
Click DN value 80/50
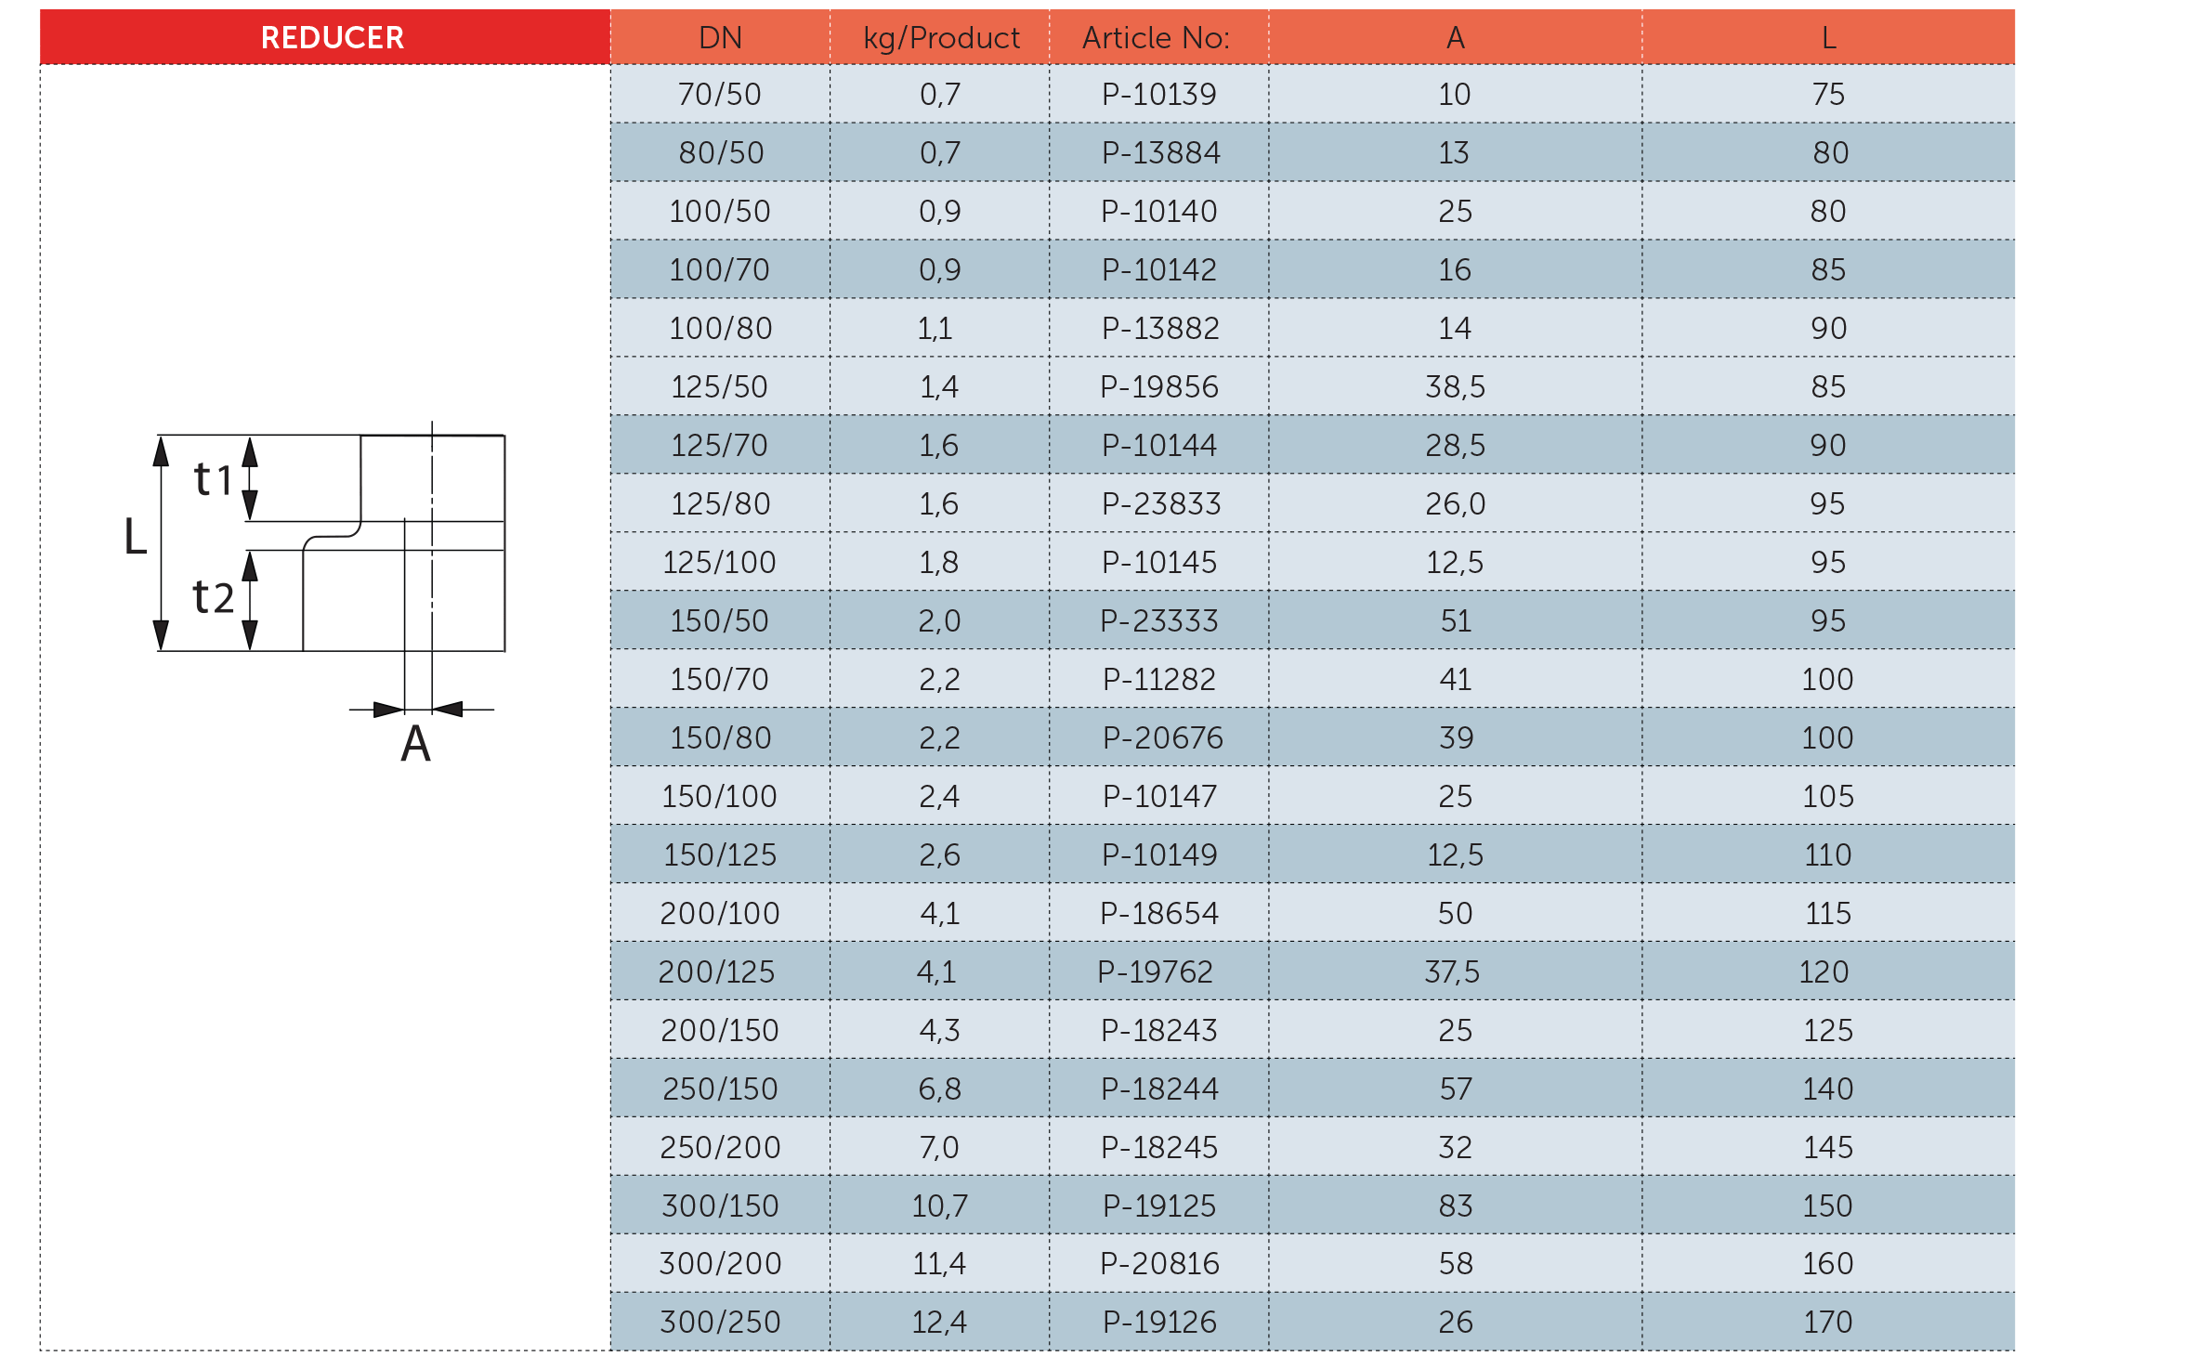coord(720,152)
